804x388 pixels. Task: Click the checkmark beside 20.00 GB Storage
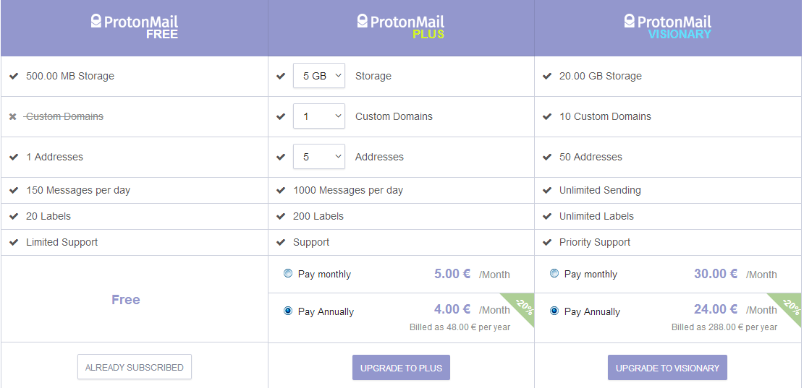click(x=547, y=76)
